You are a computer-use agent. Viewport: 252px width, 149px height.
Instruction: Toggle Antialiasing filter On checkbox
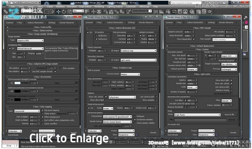[10, 48]
